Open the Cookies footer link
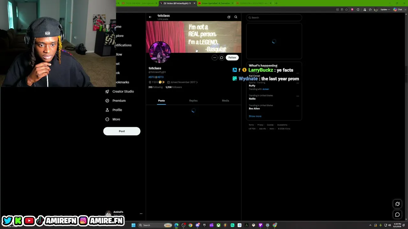This screenshot has width=408, height=229. click(270, 125)
